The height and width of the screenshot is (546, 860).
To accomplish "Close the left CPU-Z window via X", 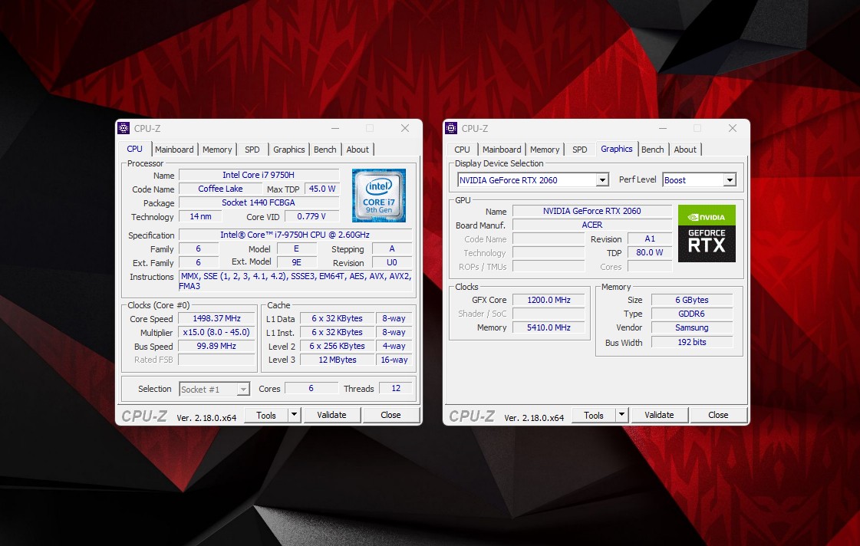I will (x=405, y=128).
